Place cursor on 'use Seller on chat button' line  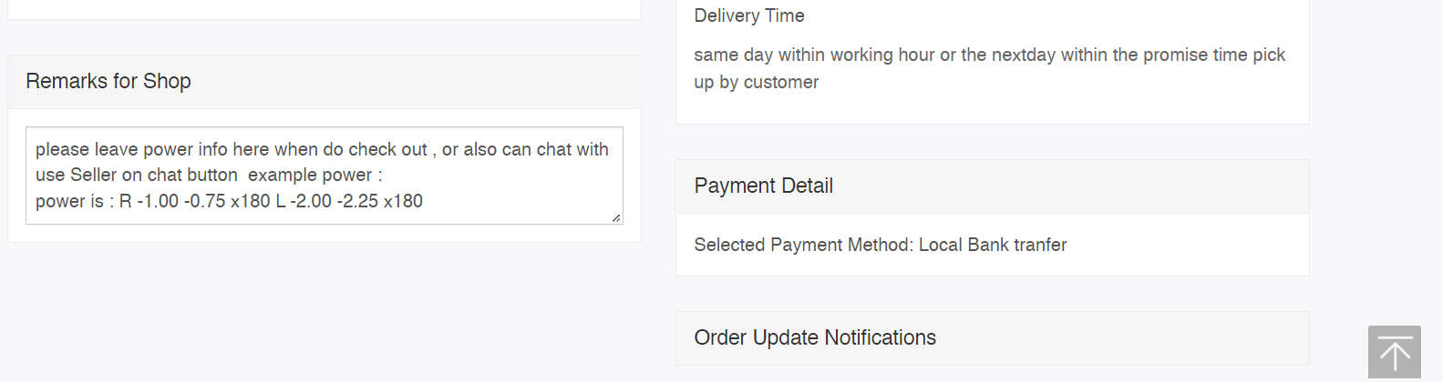click(x=136, y=175)
